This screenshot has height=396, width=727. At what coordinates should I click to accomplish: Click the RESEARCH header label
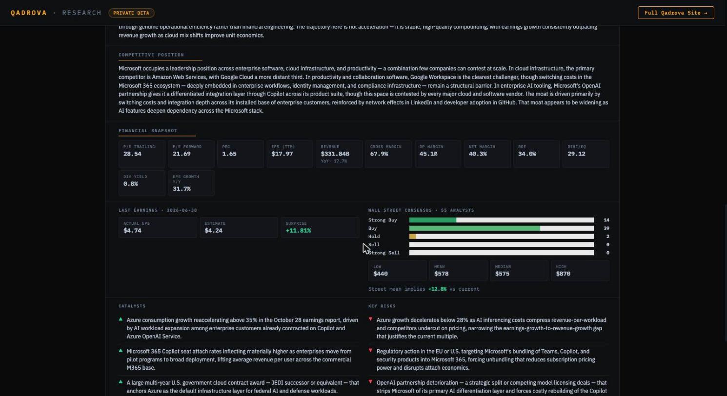point(82,13)
